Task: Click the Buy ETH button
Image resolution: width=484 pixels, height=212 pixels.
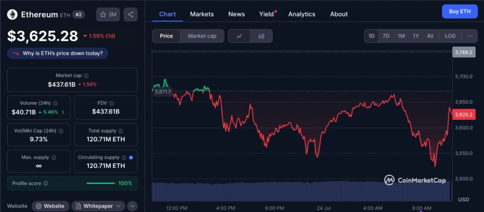Action: click(x=459, y=12)
